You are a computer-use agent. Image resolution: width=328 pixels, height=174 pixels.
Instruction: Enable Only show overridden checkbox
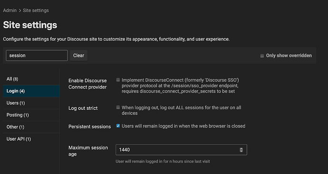point(262,55)
